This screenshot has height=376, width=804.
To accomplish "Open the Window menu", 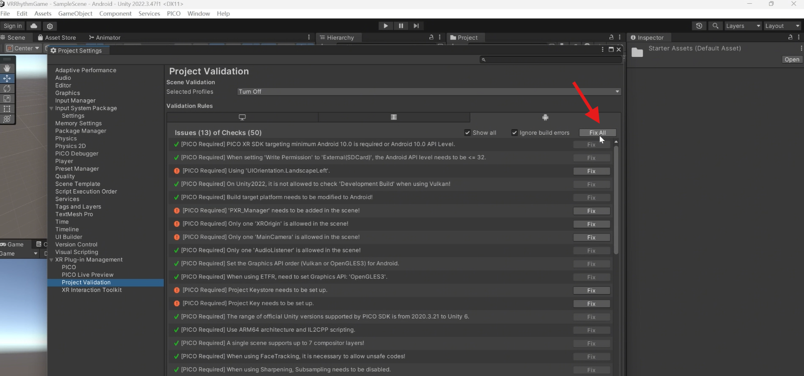I will pyautogui.click(x=198, y=13).
